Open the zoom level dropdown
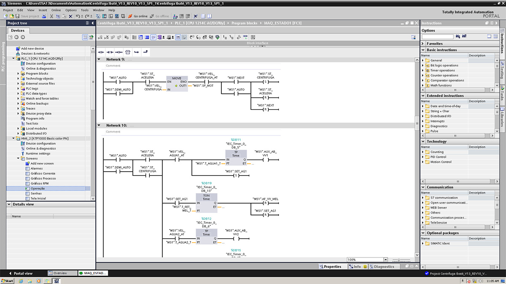The width and height of the screenshot is (506, 284). 385,260
